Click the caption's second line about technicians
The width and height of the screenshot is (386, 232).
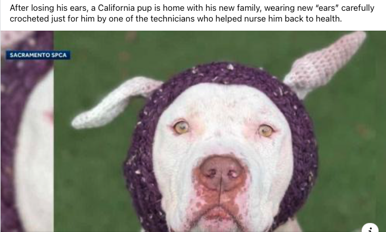point(176,19)
